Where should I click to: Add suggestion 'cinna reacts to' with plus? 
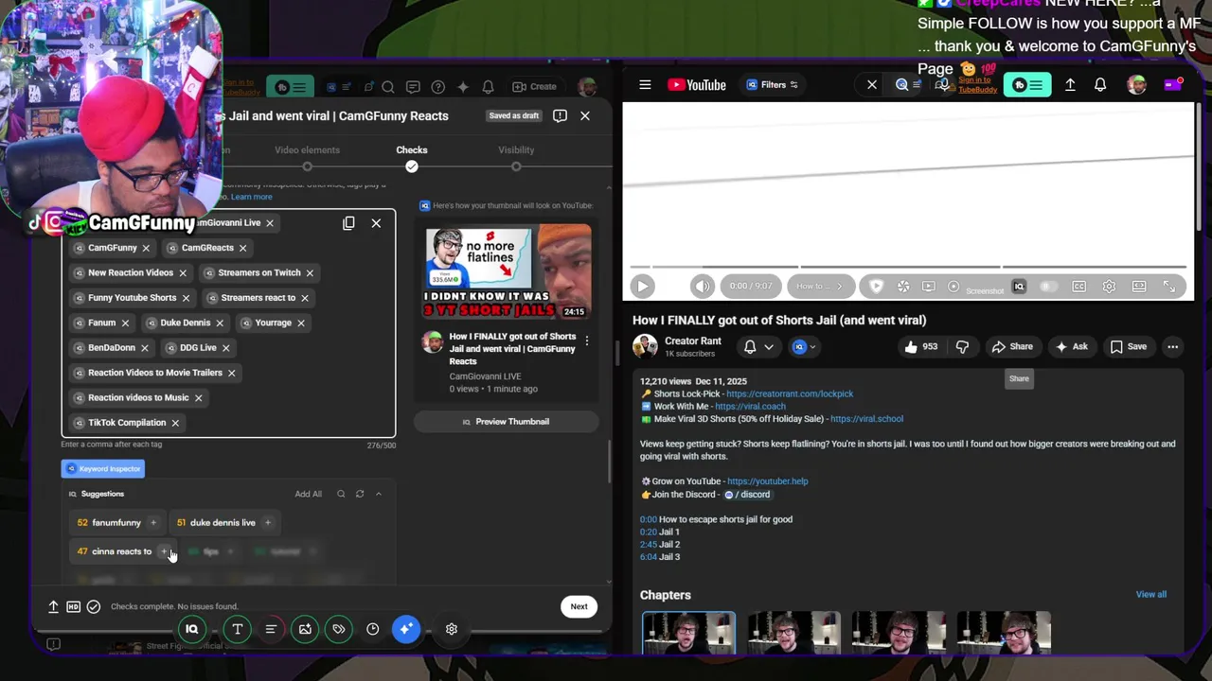tap(163, 551)
